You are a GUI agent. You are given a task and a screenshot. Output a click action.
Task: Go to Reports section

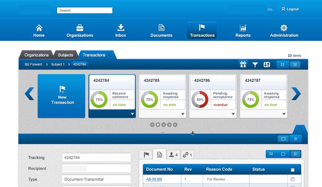[x=243, y=31]
